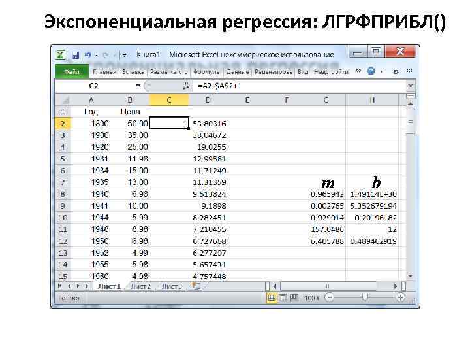This screenshot has width=470, height=353.
Task: Switch to the Данные ribbon tab
Action: [238, 72]
